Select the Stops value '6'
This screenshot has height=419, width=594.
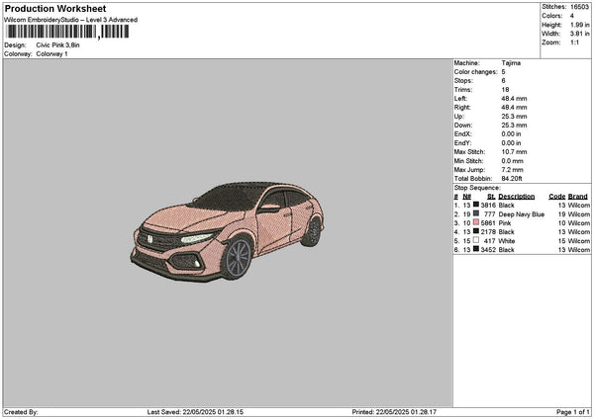pos(504,81)
